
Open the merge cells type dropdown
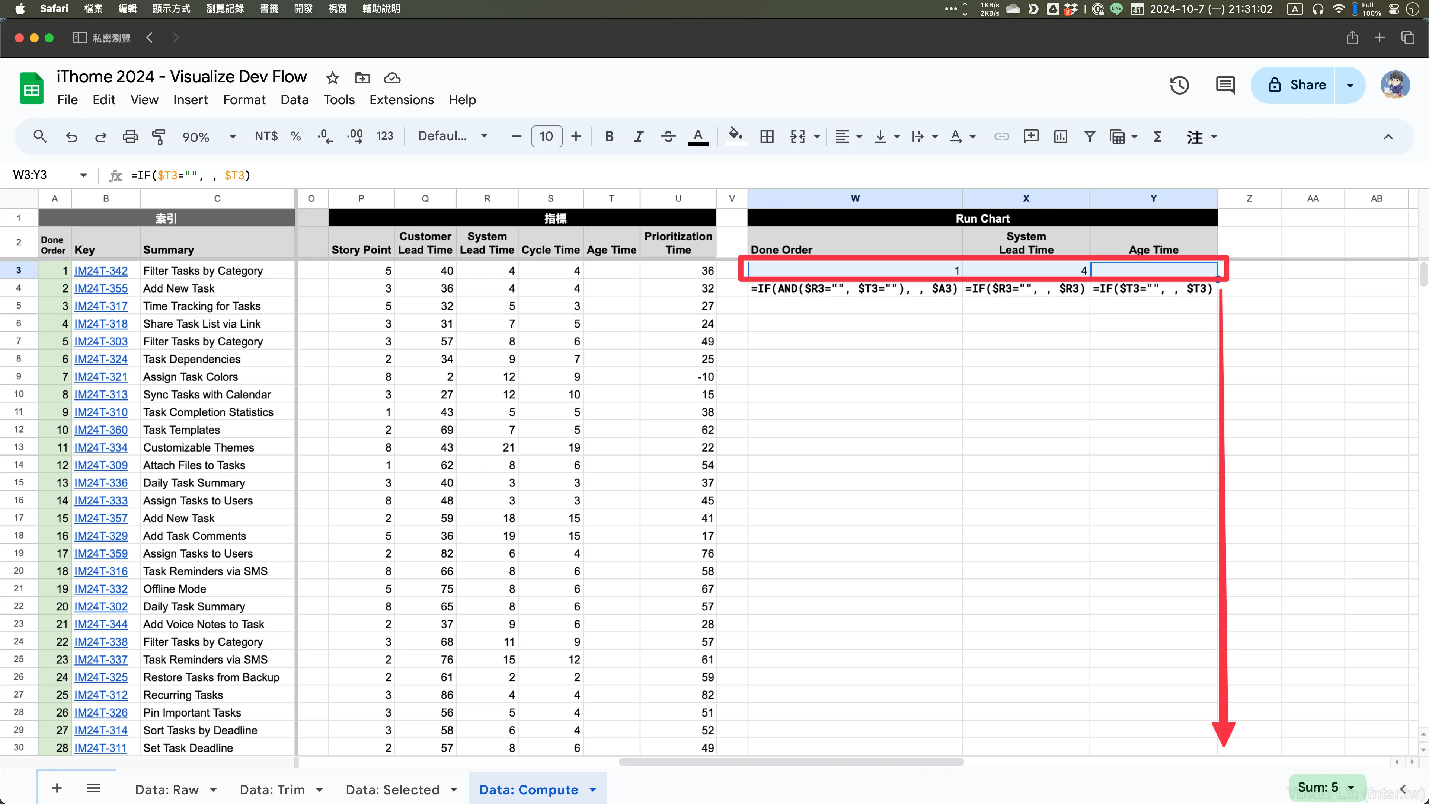tap(816, 137)
